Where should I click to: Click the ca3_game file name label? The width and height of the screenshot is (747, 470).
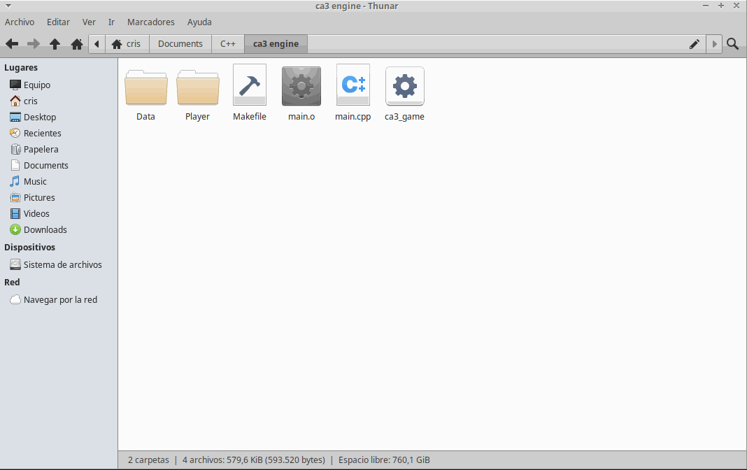[404, 117]
